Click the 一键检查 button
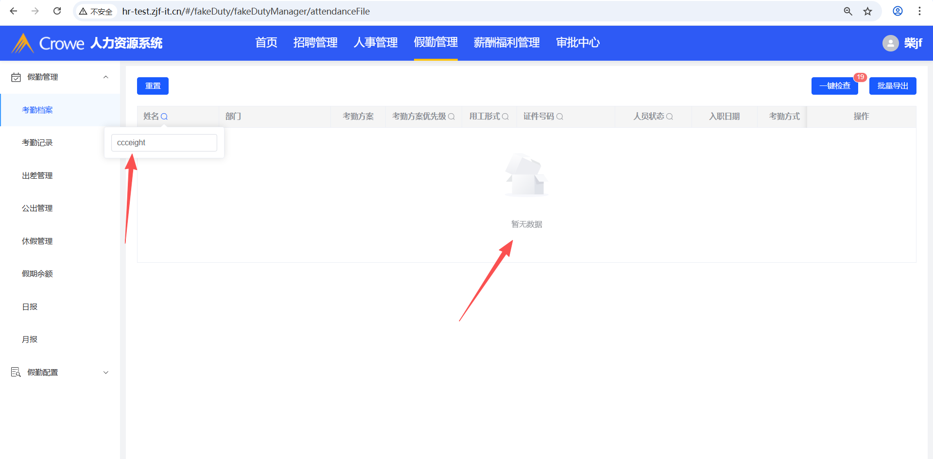The height and width of the screenshot is (459, 933). click(835, 86)
